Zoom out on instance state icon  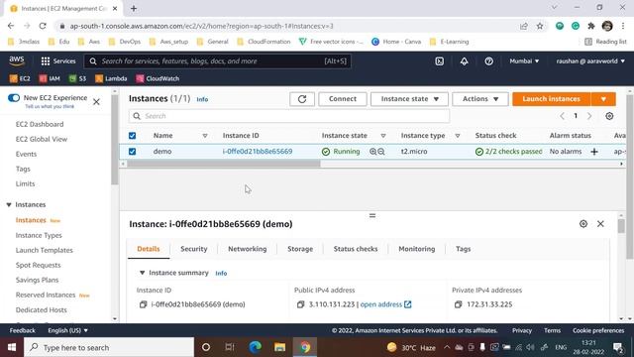click(x=380, y=152)
